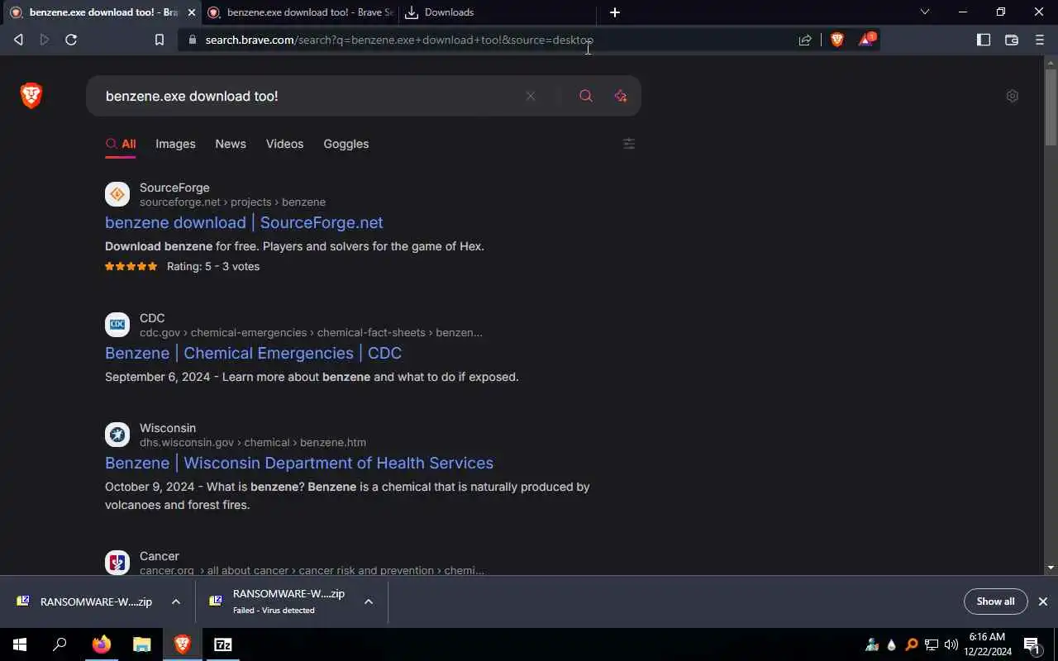Clear the search query with X
1058x661 pixels.
[531, 96]
